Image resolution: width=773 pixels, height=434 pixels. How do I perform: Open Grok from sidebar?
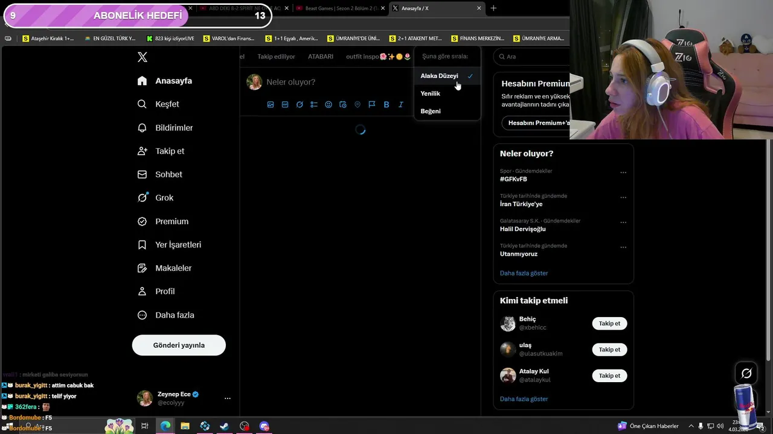point(156,198)
